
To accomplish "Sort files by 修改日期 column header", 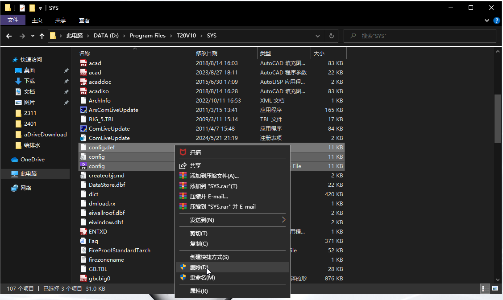I will point(207,53).
